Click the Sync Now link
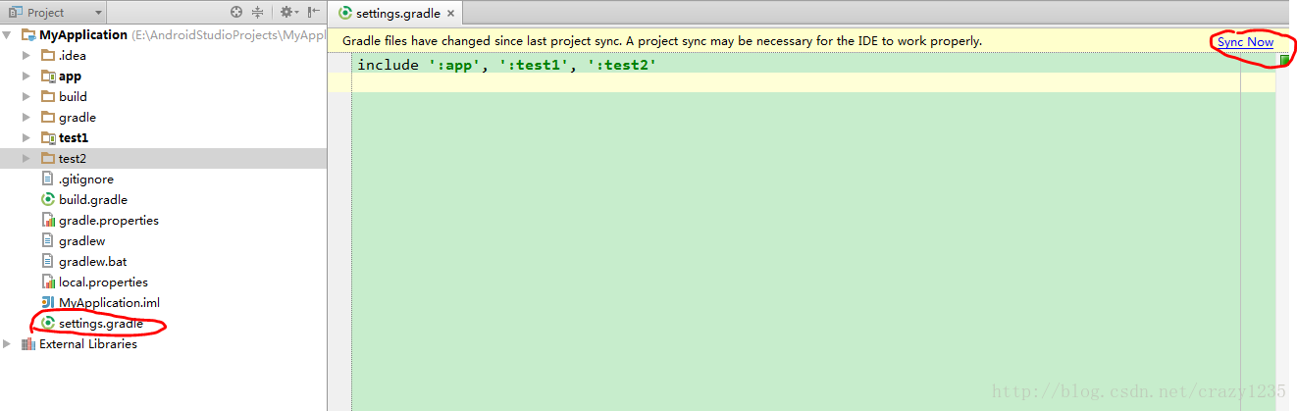 [x=1245, y=42]
